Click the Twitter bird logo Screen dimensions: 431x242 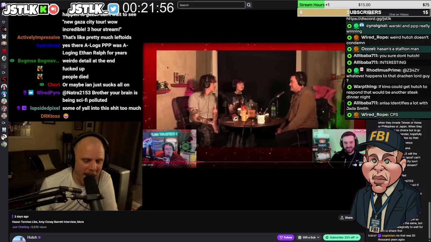coord(113,9)
